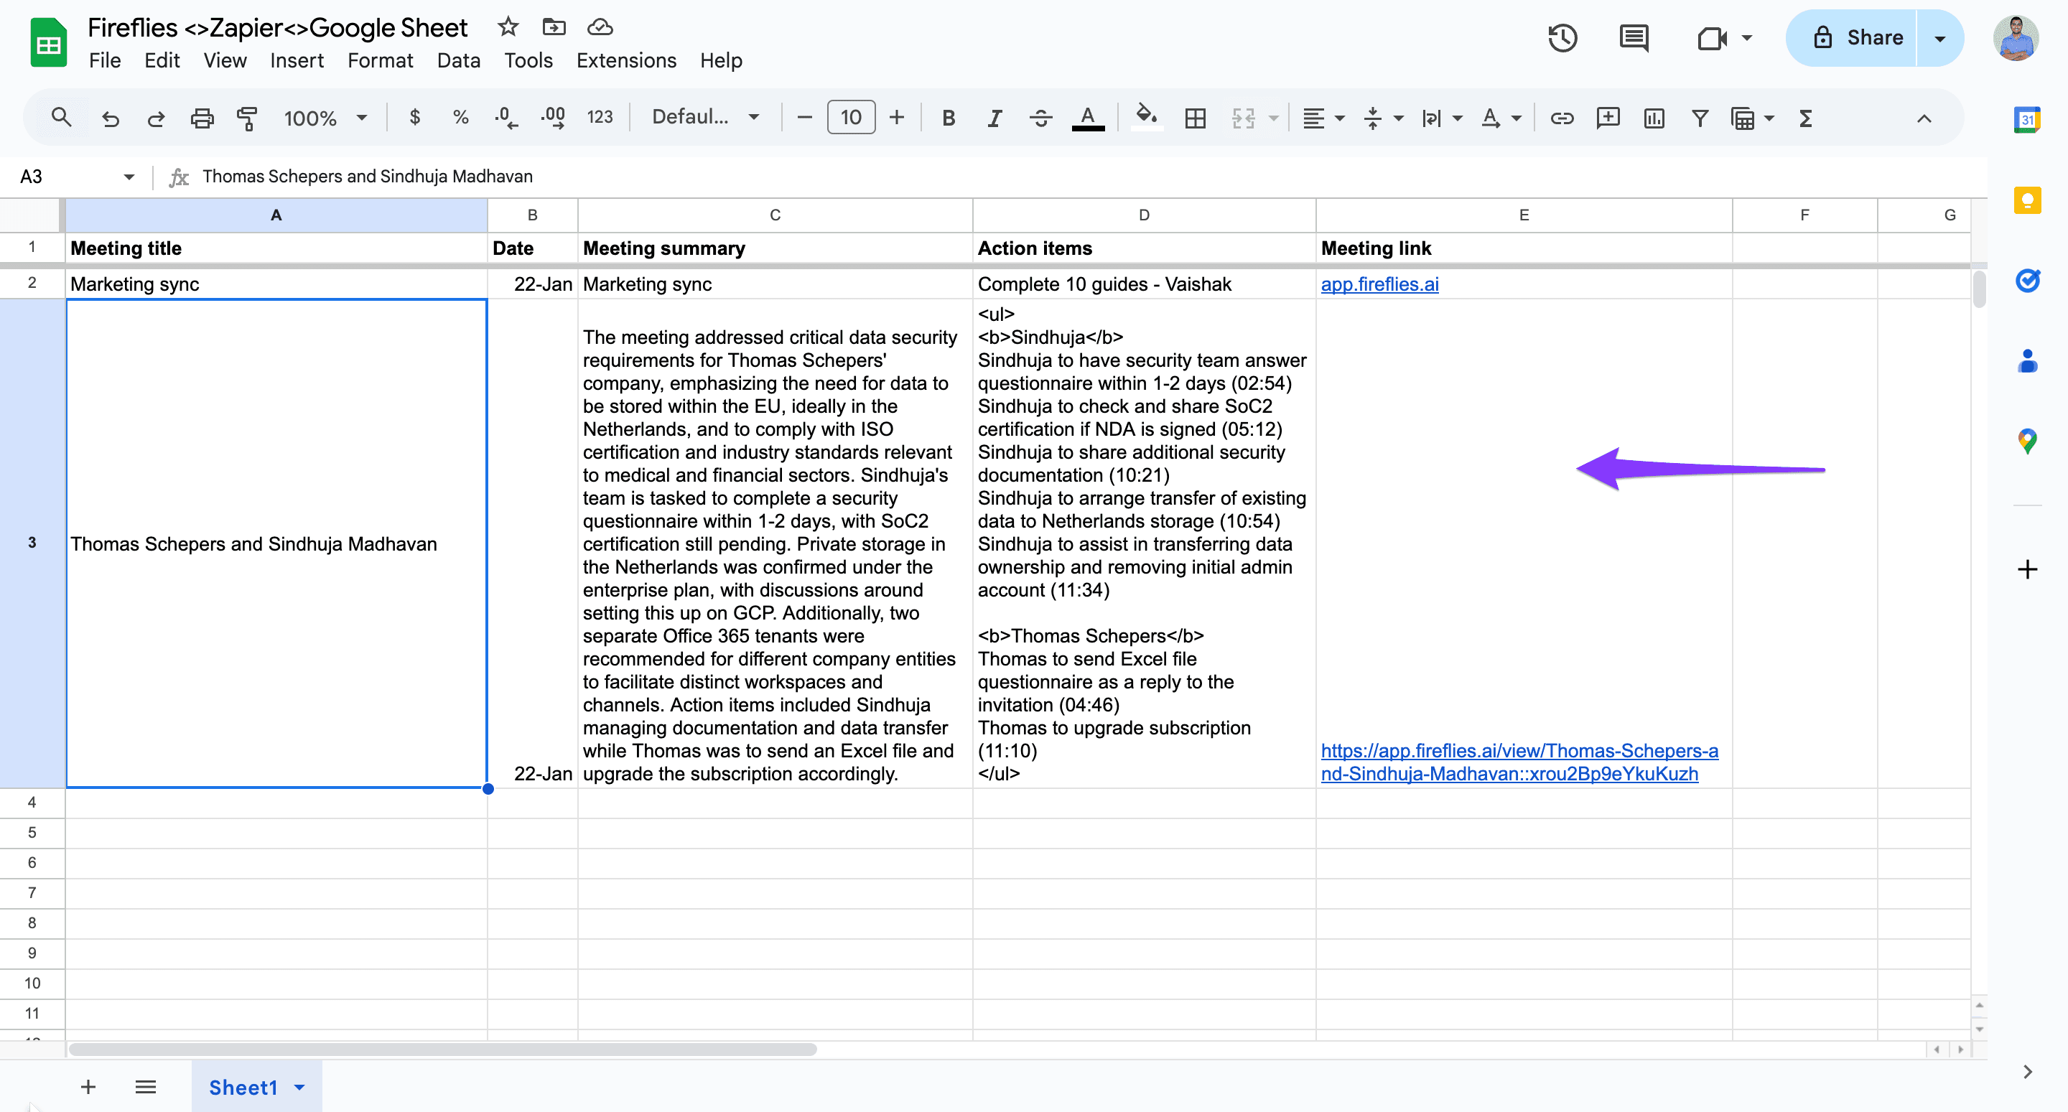
Task: Click the redo arrow icon
Action: pos(156,119)
